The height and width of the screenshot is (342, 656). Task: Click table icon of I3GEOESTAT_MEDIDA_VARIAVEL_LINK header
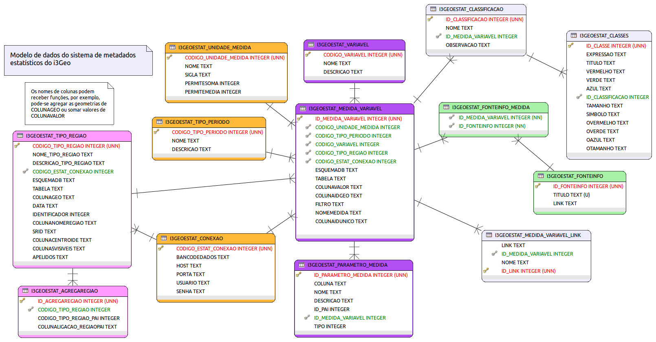pyautogui.click(x=489, y=235)
